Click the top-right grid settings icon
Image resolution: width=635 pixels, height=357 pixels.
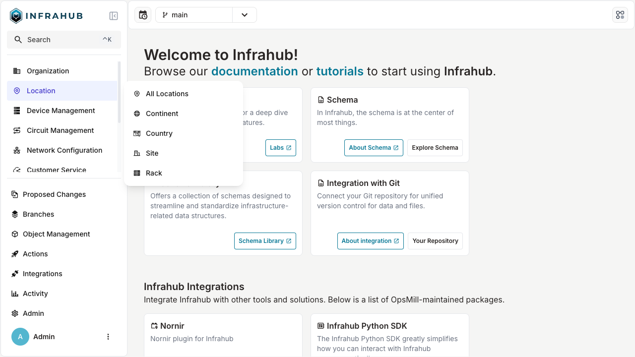coord(620,15)
